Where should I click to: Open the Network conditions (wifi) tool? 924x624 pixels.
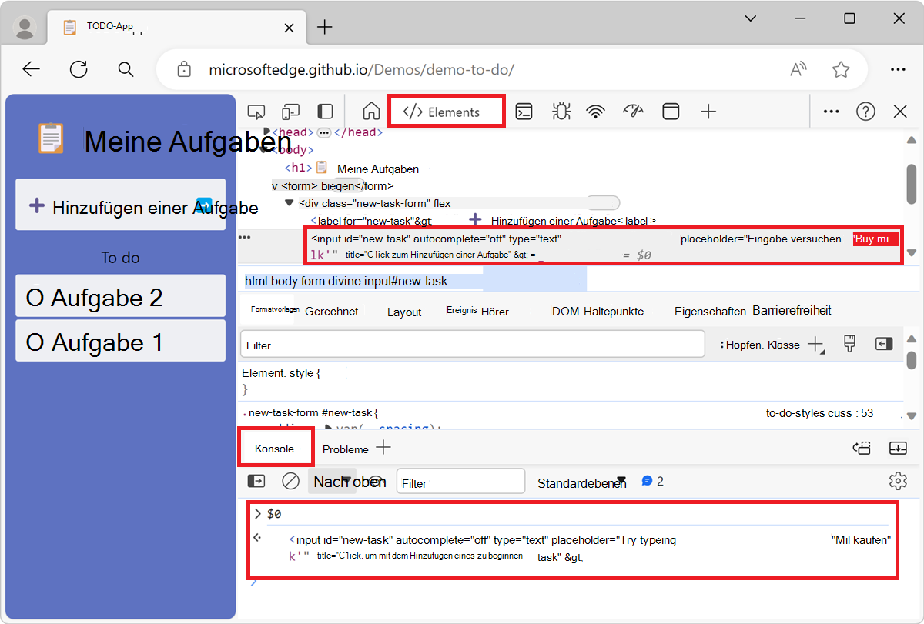click(x=595, y=111)
